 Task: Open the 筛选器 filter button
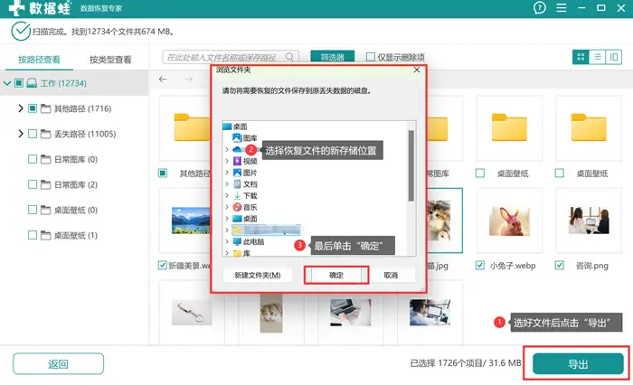coord(332,57)
